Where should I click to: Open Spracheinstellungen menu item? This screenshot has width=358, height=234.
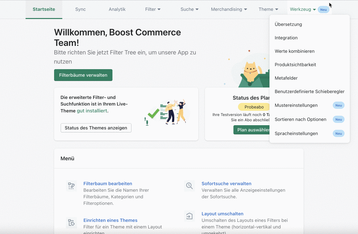(309, 134)
